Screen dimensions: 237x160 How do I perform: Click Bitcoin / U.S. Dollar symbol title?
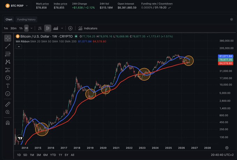[x=35, y=37]
